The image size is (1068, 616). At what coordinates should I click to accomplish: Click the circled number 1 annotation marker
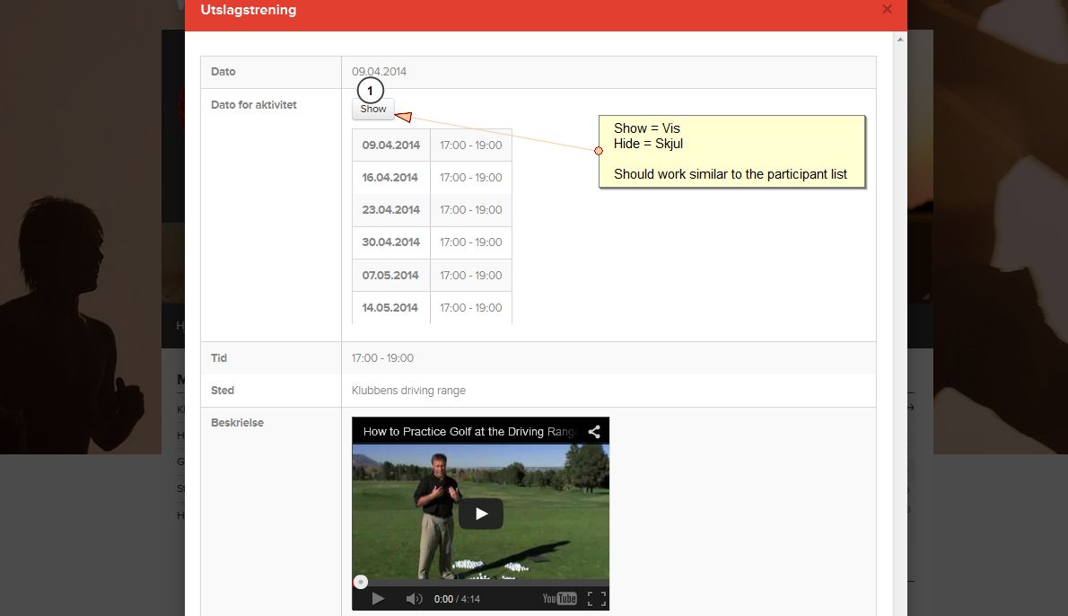tap(370, 91)
